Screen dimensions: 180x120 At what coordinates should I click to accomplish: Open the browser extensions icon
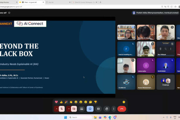(x=176, y=7)
